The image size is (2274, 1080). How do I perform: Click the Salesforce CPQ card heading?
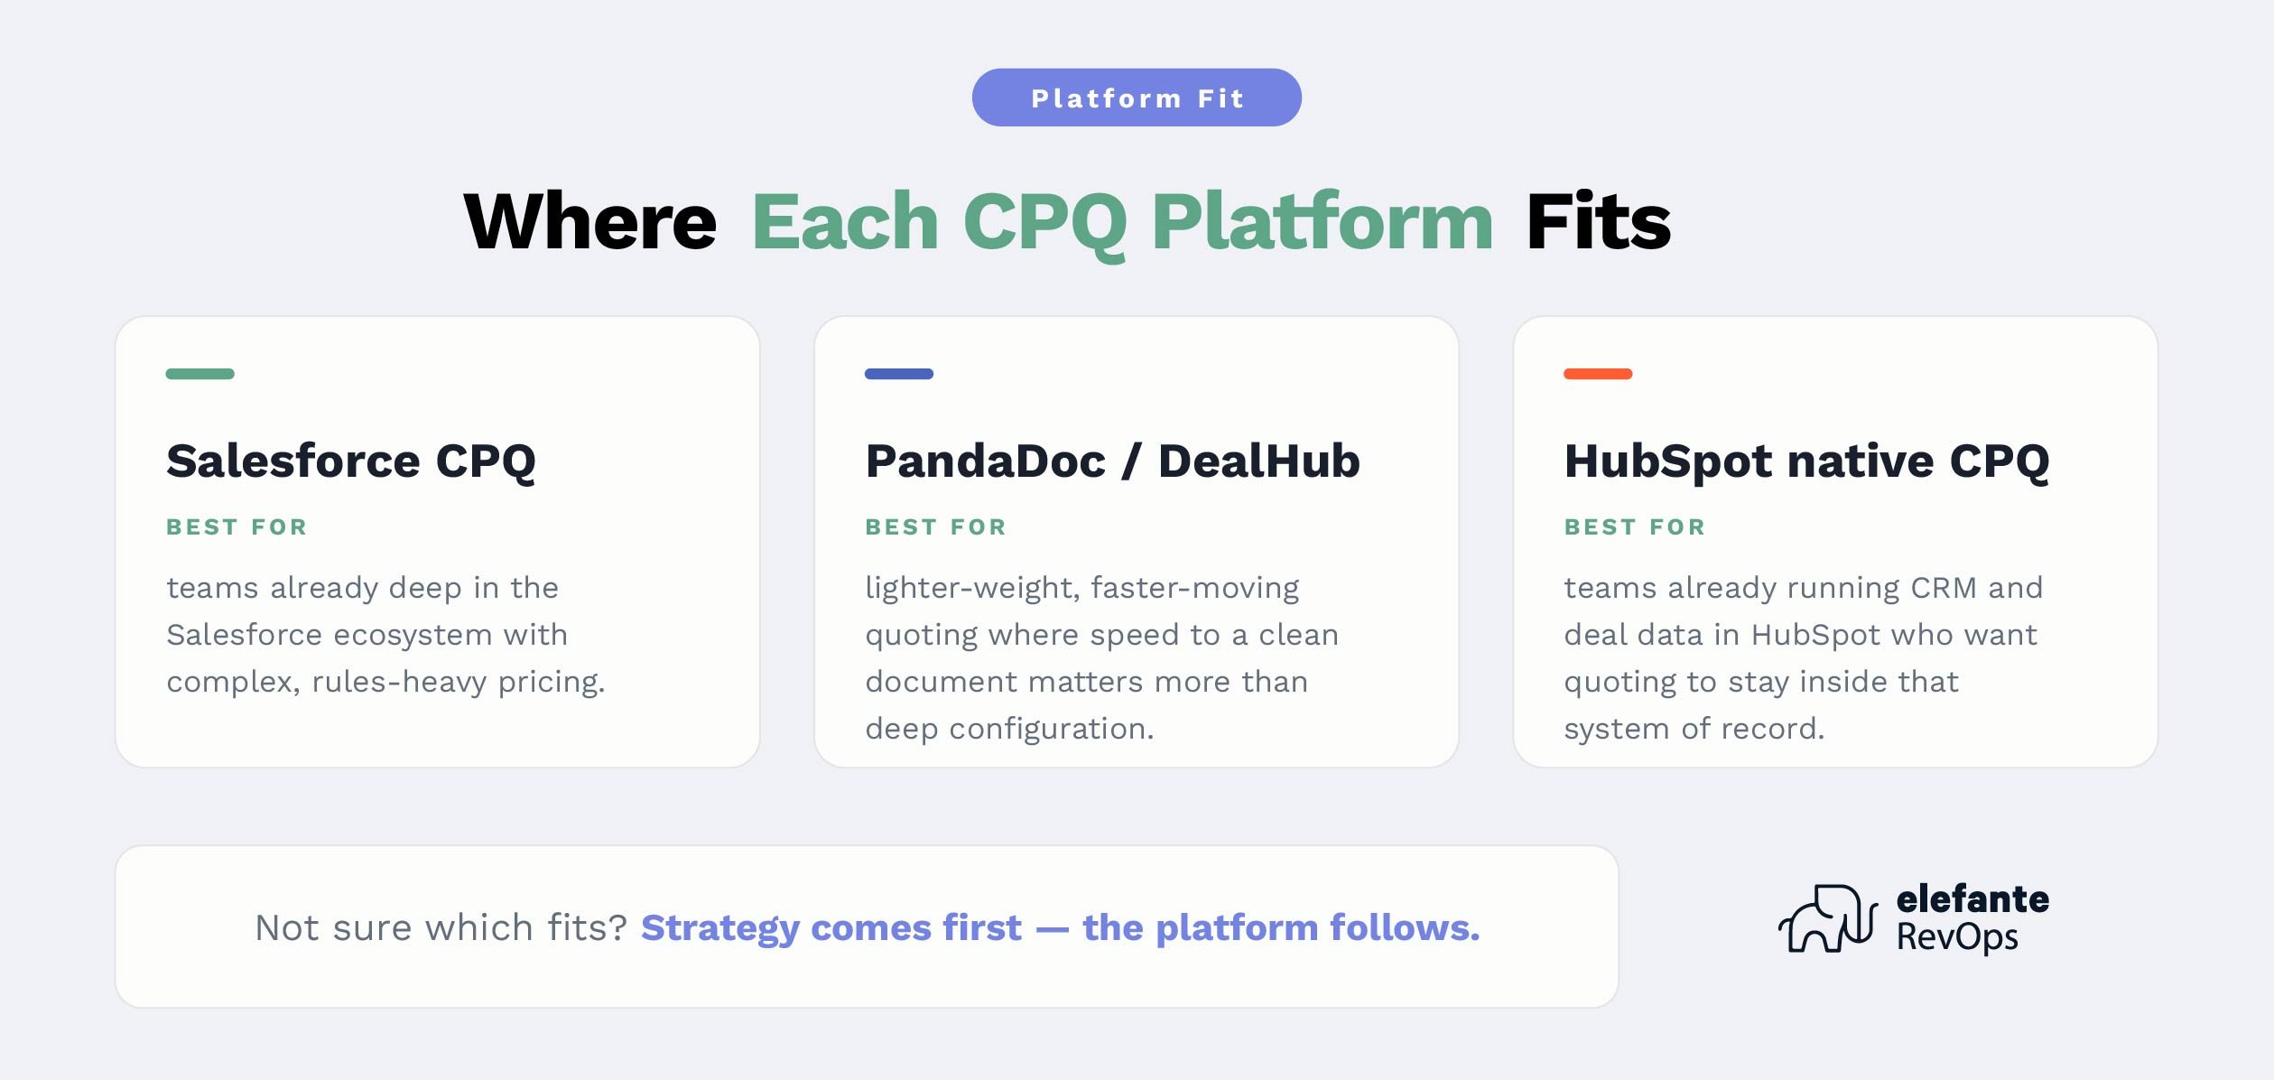351,461
